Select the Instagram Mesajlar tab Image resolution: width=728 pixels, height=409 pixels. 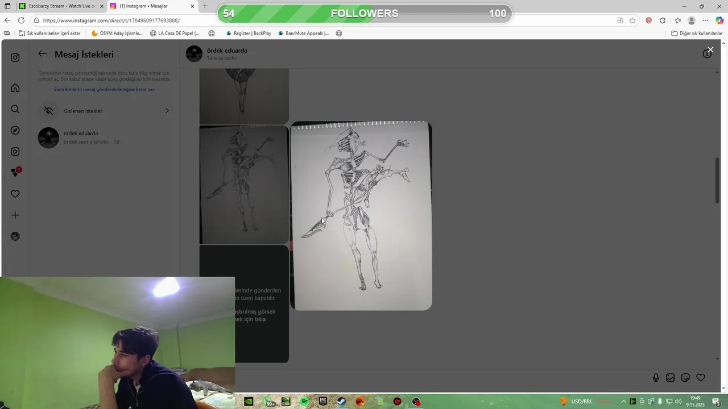[x=152, y=6]
